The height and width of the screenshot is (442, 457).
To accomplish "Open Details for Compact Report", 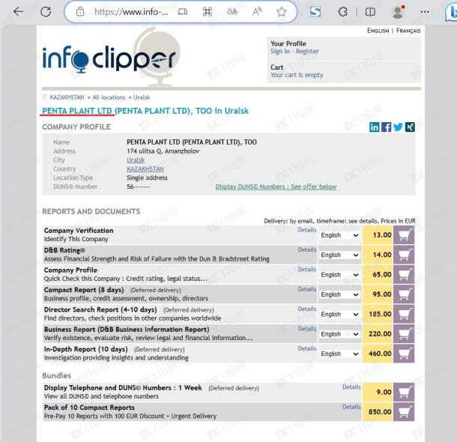I will point(307,289).
